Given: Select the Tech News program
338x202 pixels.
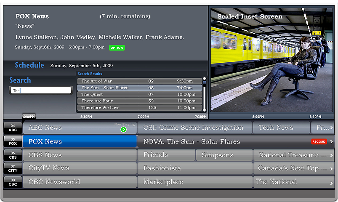Looking at the screenshot, I should pos(282,128).
